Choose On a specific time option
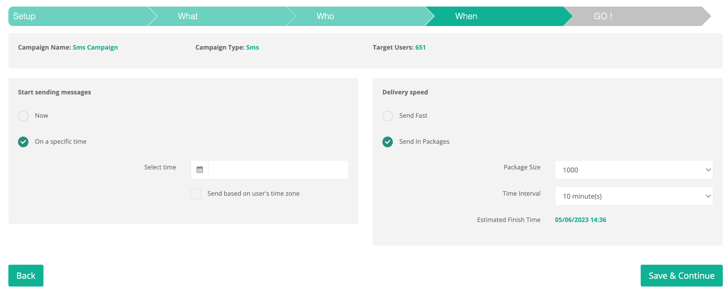The height and width of the screenshot is (291, 724). coord(23,142)
